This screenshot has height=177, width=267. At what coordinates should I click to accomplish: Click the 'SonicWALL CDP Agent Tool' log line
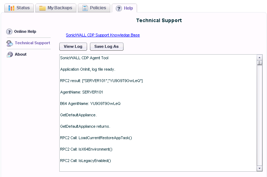click(84, 58)
